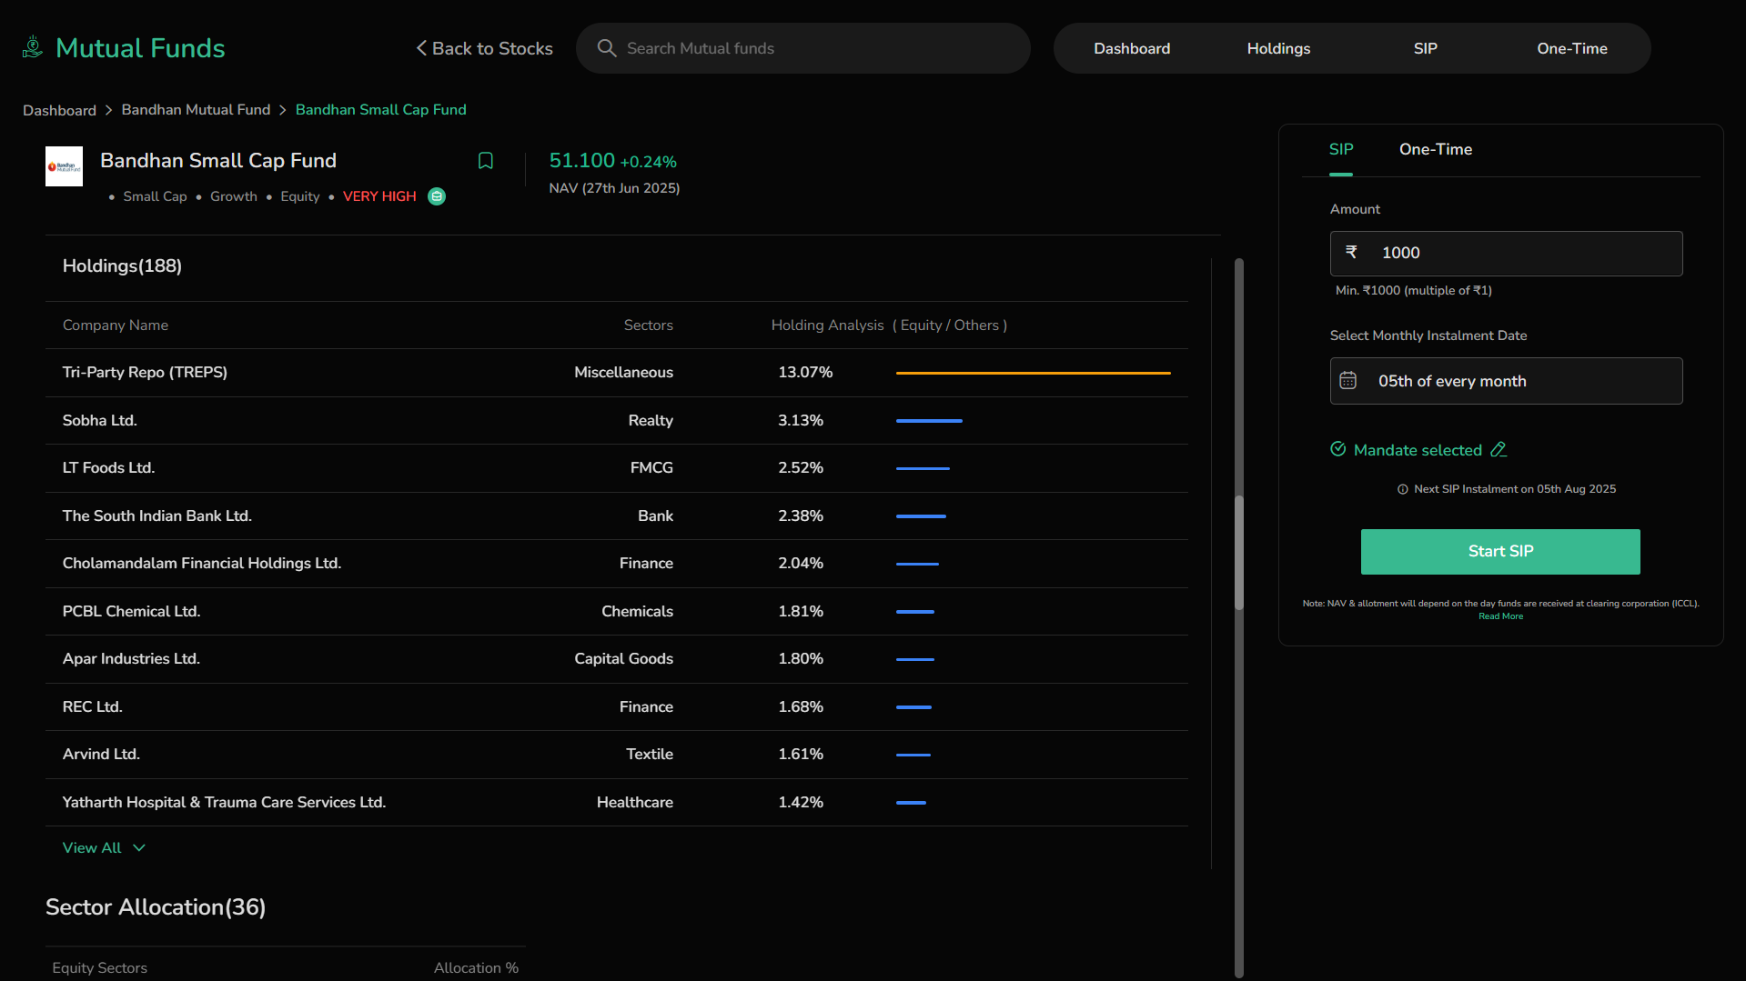The image size is (1746, 981).
Task: Click the Bandhan fund logo thumbnail
Action: [64, 166]
